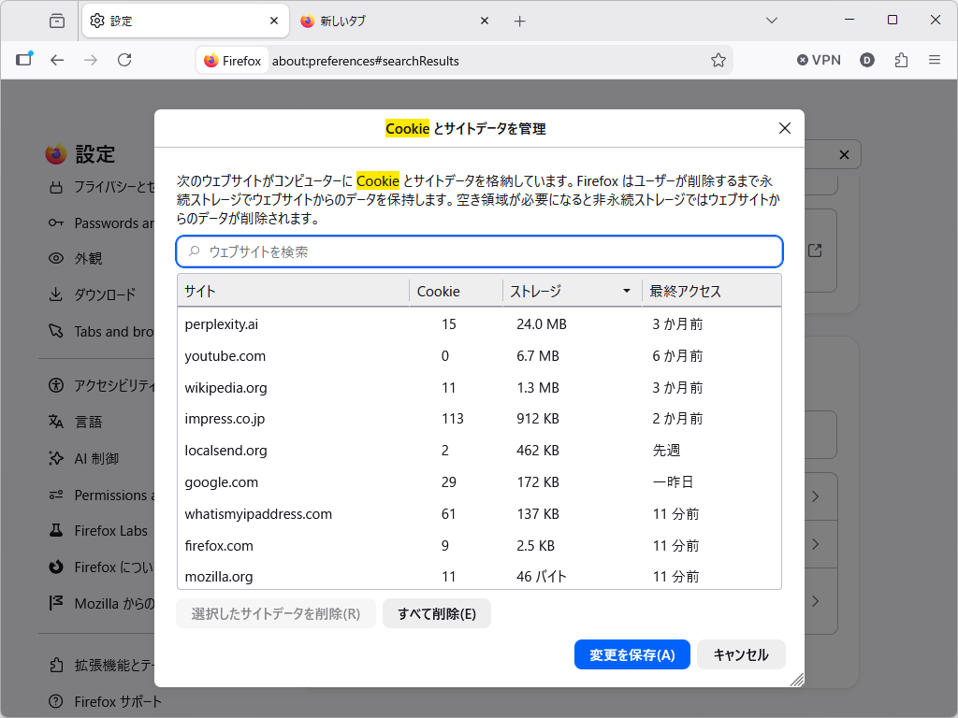958x718 pixels.
Task: Sort by ストレージ column header
Action: [572, 292]
